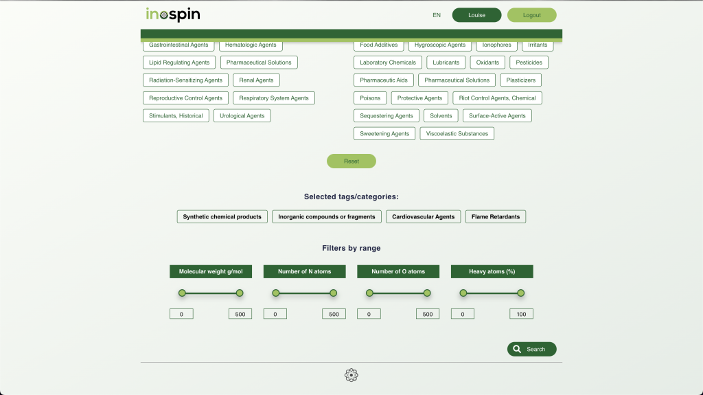The image size is (703, 395).
Task: Select the Food Additives tag
Action: (378, 45)
